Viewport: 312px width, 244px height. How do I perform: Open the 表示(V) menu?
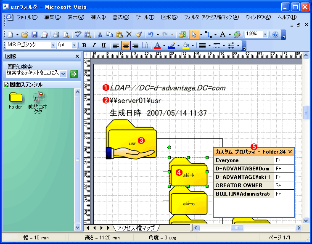click(76, 17)
